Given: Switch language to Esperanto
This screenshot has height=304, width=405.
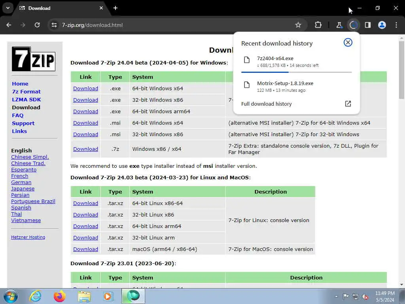Looking at the screenshot, I should 24,169.
